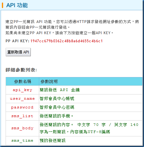Select the sms_list parameter cell

pyautogui.click(x=22, y=116)
